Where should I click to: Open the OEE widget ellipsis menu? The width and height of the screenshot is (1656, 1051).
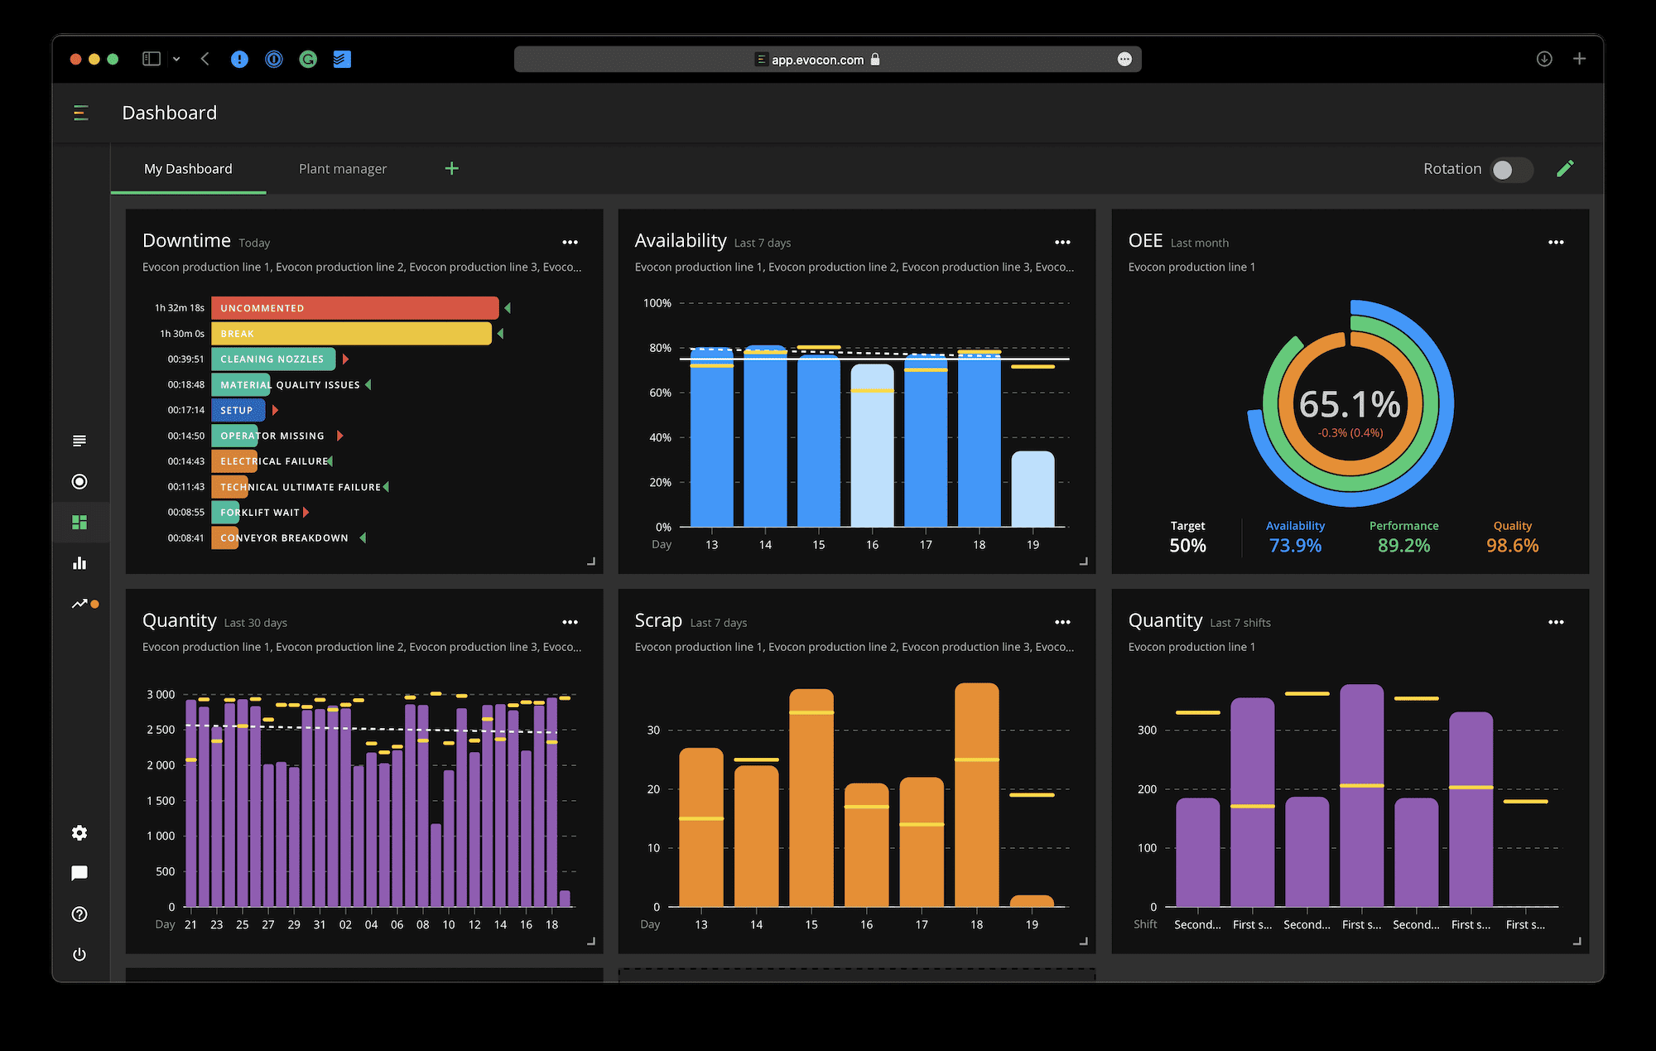(1556, 241)
